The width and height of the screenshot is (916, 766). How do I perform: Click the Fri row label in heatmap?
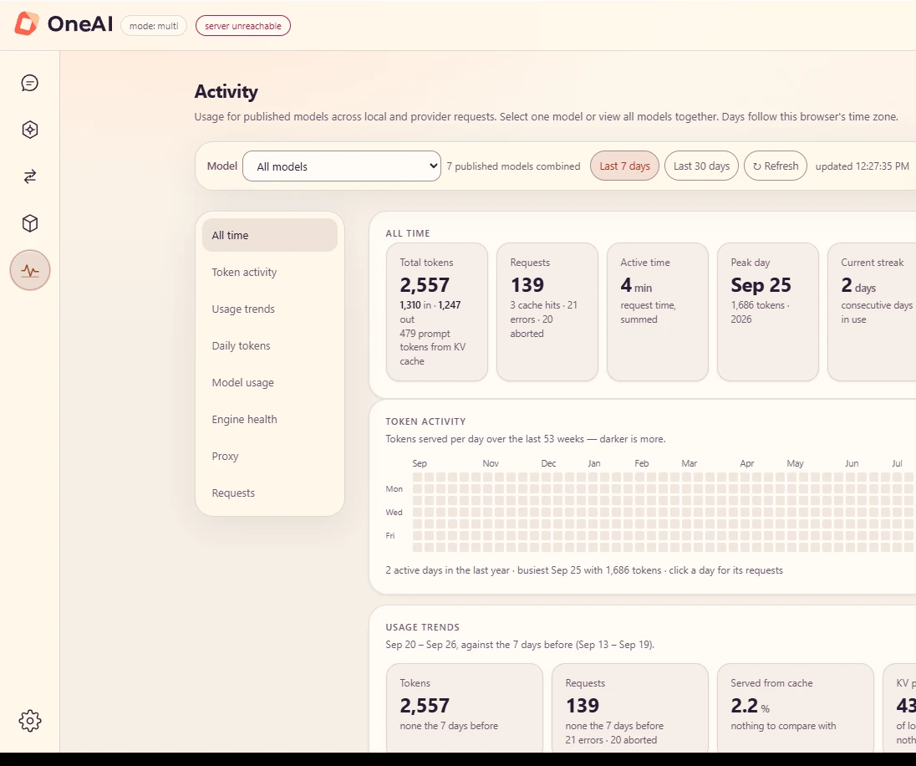click(390, 536)
